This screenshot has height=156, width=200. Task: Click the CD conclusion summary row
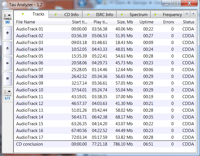pos(30,144)
